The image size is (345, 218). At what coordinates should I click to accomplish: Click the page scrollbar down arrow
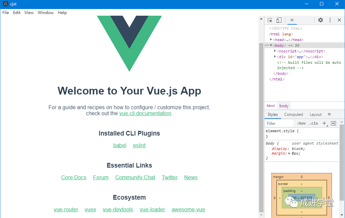(261, 215)
